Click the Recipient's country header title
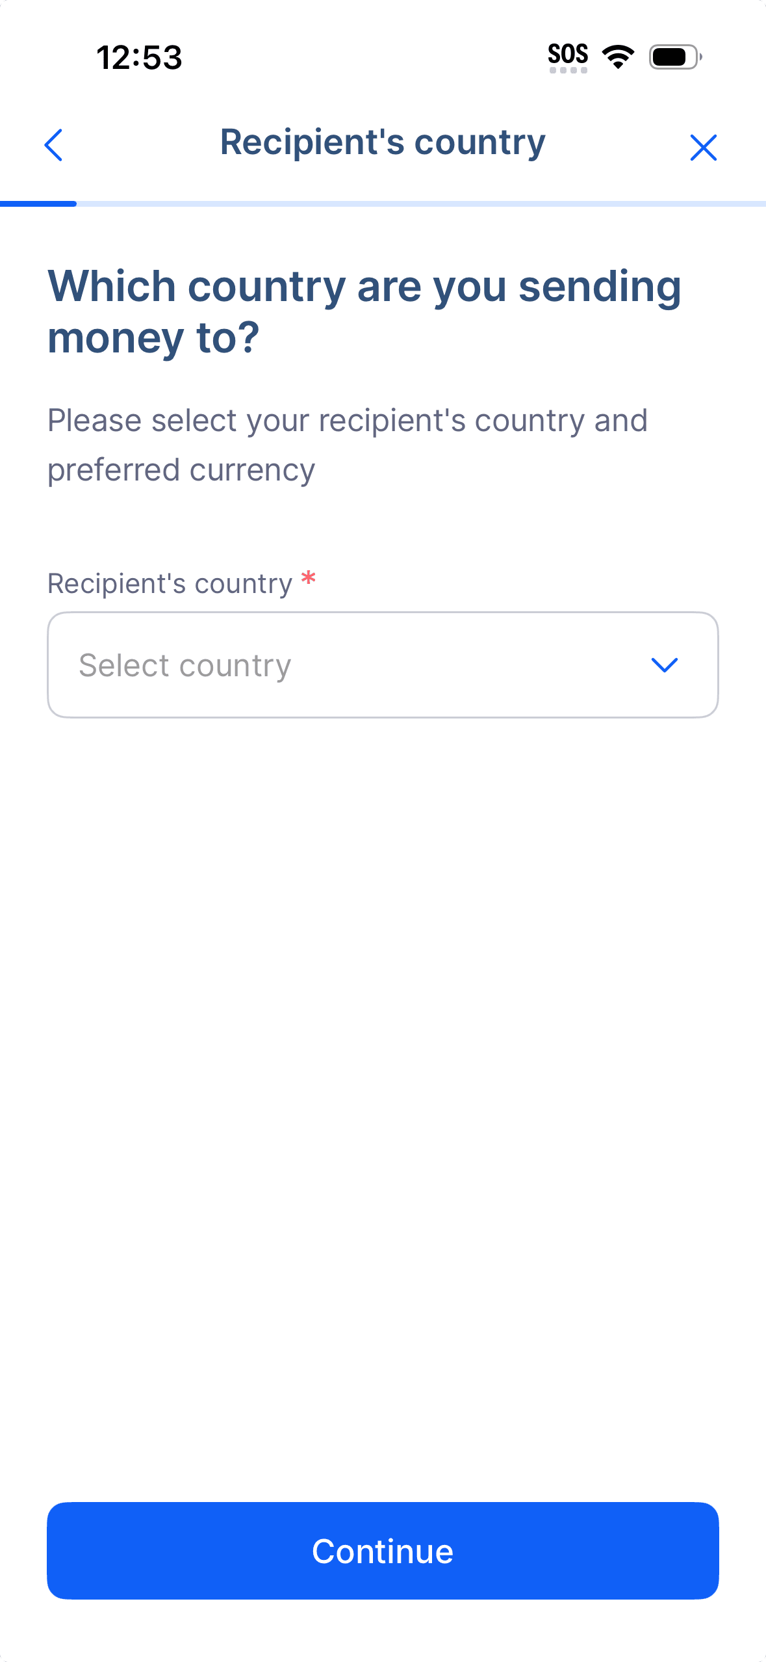Viewport: 766px width, 1662px height. (383, 142)
